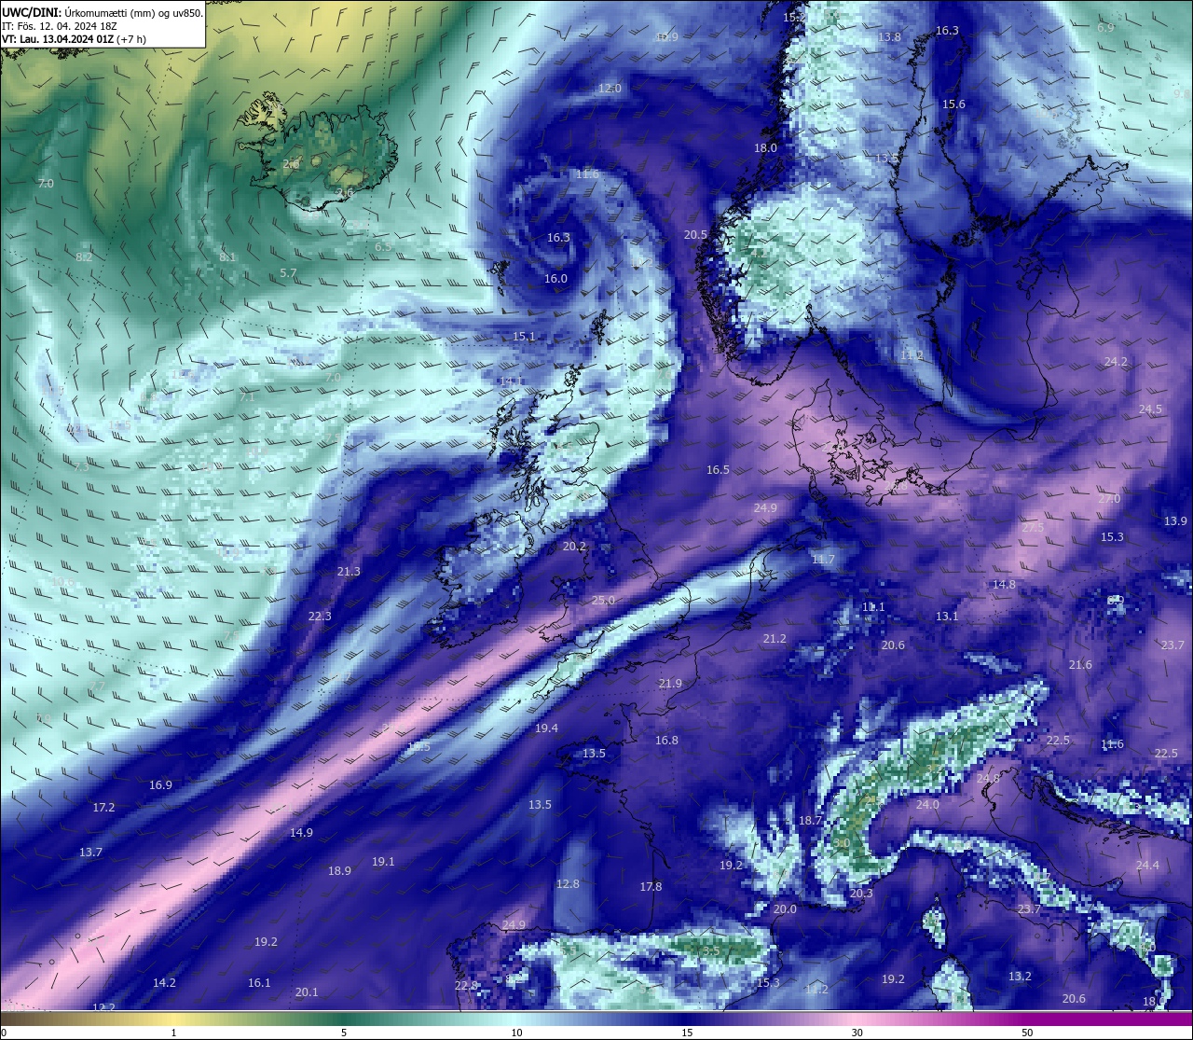The width and height of the screenshot is (1193, 1040).
Task: Click the map value "18.9"
Action: 339,871
